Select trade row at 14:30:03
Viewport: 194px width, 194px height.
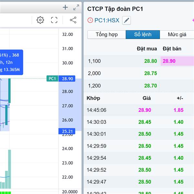tap(139, 122)
